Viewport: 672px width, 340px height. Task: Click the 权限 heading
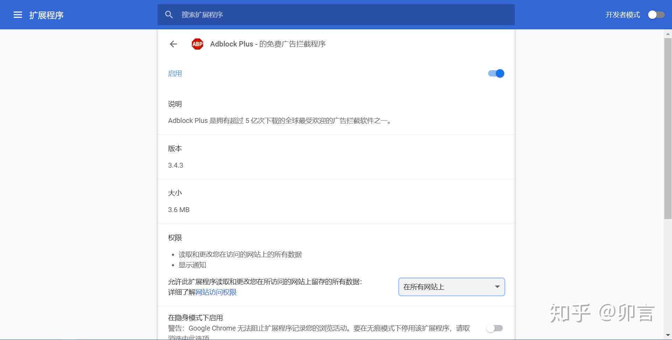[175, 238]
